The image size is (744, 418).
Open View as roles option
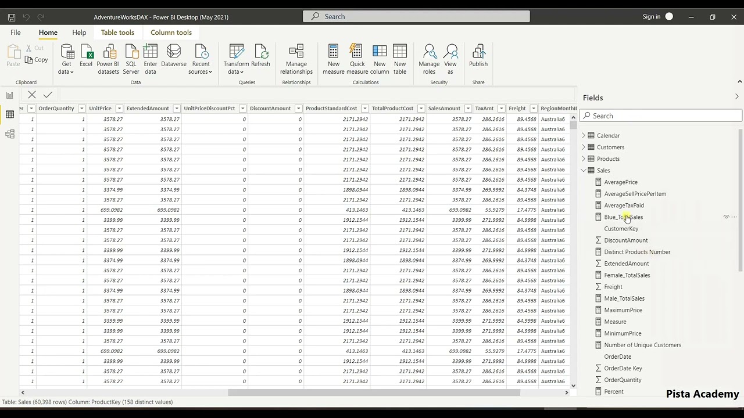tap(450, 60)
